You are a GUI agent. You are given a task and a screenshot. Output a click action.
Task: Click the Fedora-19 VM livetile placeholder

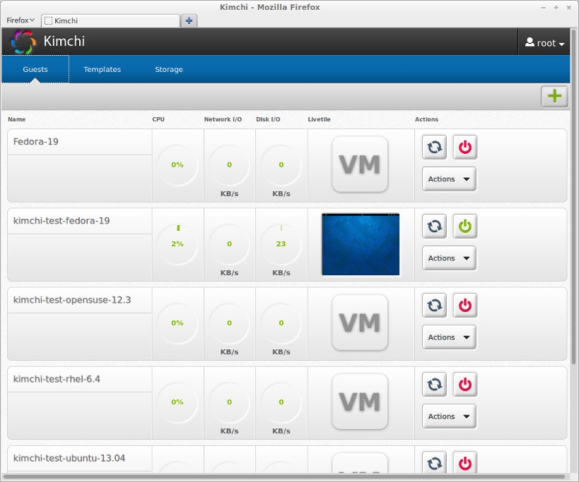[x=360, y=164]
